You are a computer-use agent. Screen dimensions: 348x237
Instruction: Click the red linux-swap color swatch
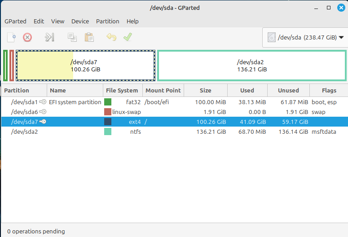108,112
